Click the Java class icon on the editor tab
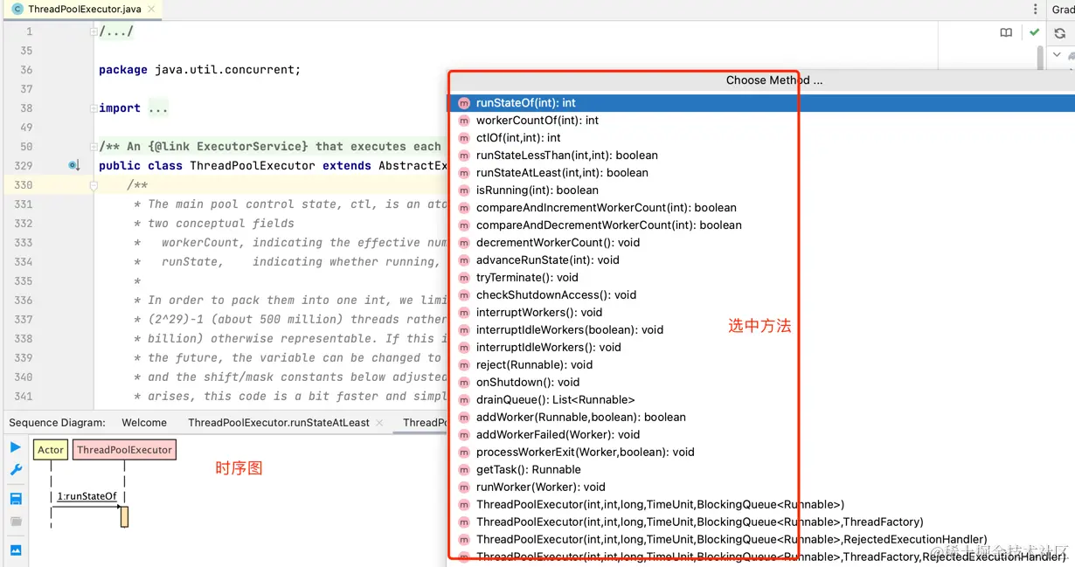 [x=17, y=10]
